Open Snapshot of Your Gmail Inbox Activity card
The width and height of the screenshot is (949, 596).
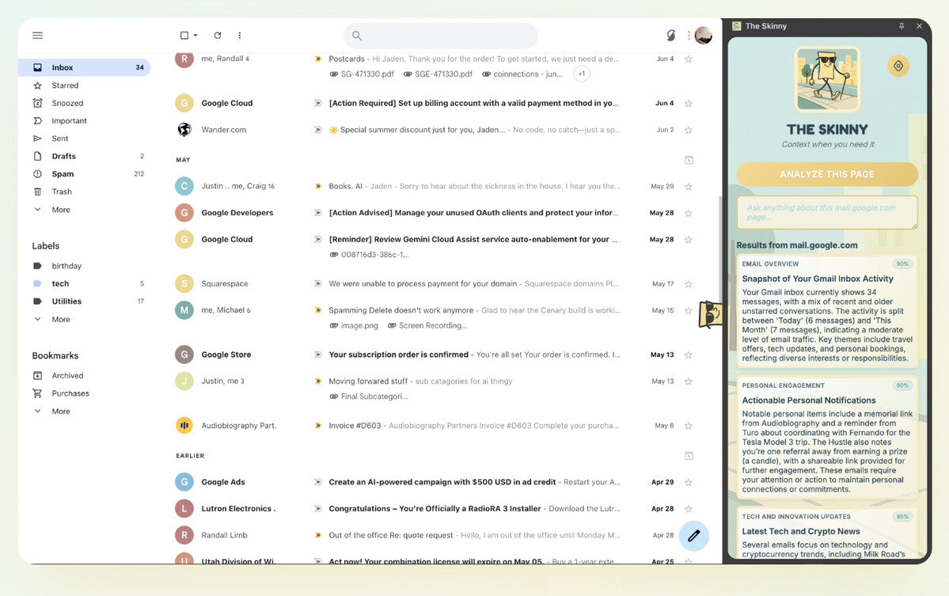coord(827,312)
